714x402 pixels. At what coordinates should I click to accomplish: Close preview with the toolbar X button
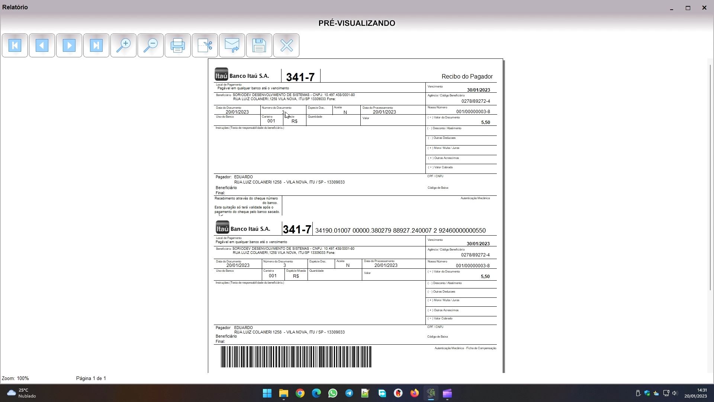(286, 45)
